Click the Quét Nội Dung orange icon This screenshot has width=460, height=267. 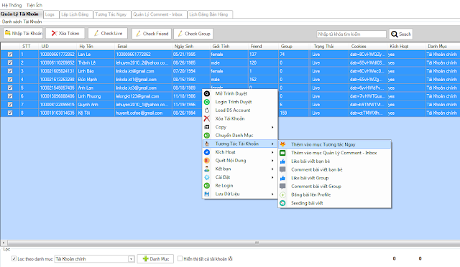[207, 161]
